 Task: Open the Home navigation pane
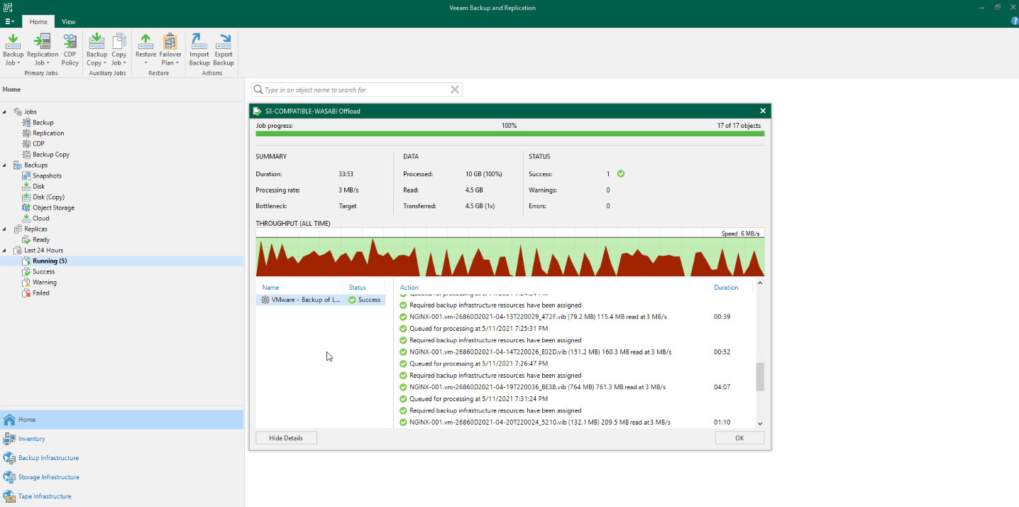point(121,419)
